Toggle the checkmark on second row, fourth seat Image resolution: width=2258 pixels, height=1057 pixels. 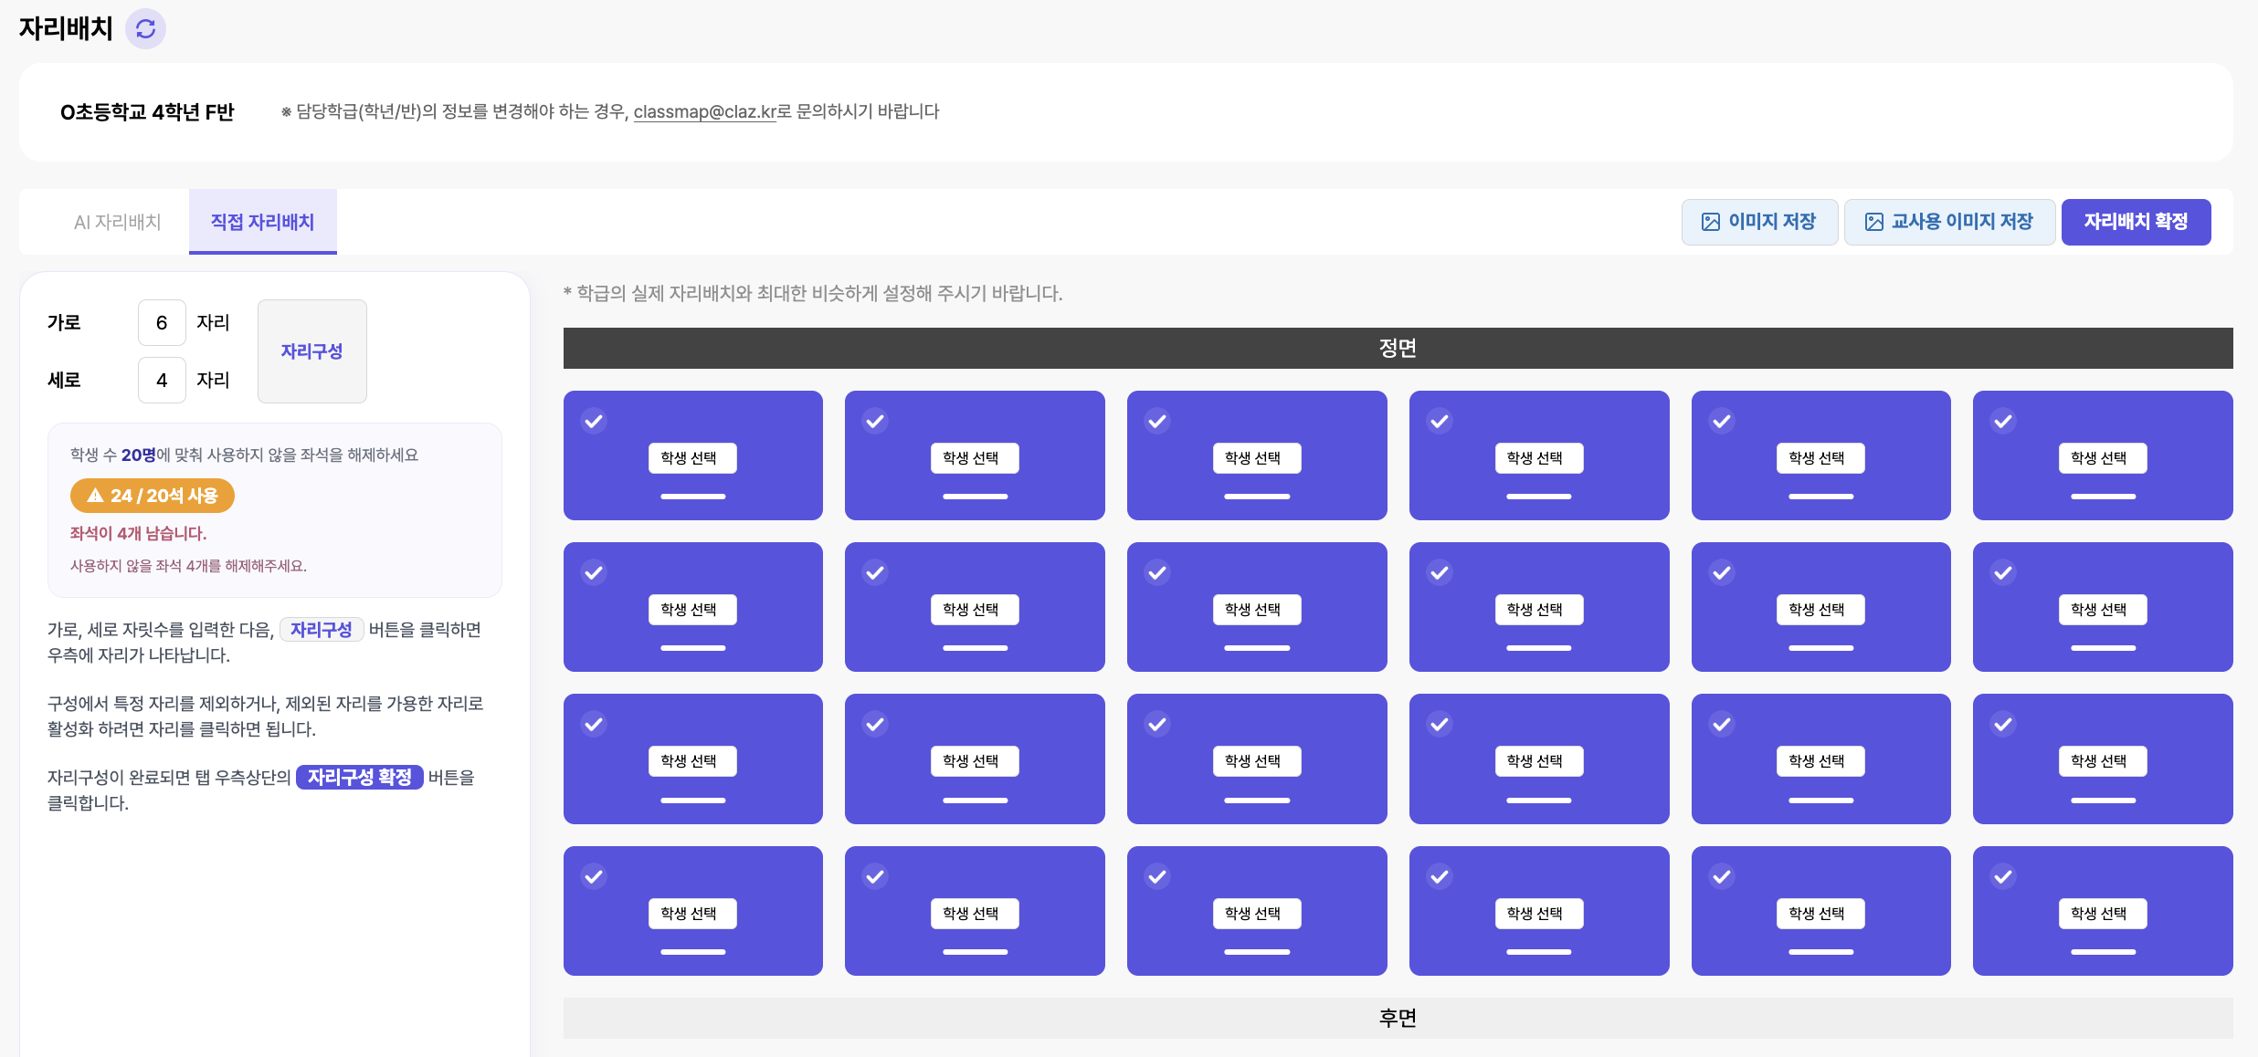click(x=1440, y=572)
